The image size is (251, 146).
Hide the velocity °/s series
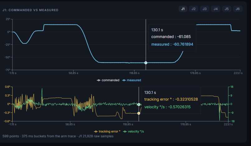(134, 132)
